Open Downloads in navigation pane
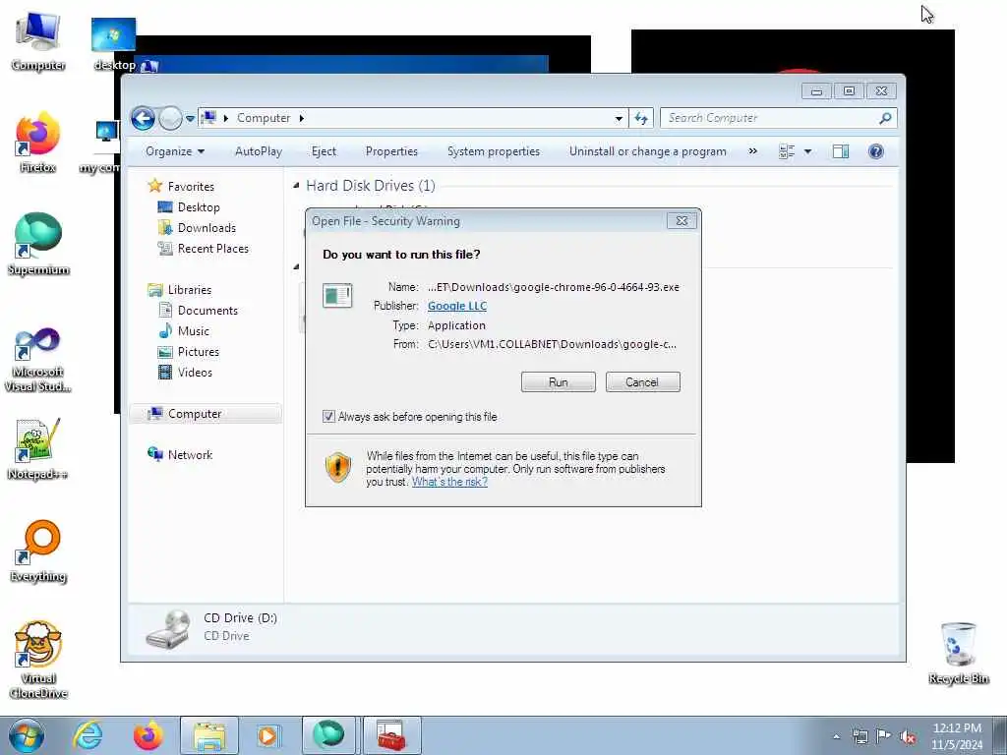Image resolution: width=1007 pixels, height=755 pixels. click(207, 228)
